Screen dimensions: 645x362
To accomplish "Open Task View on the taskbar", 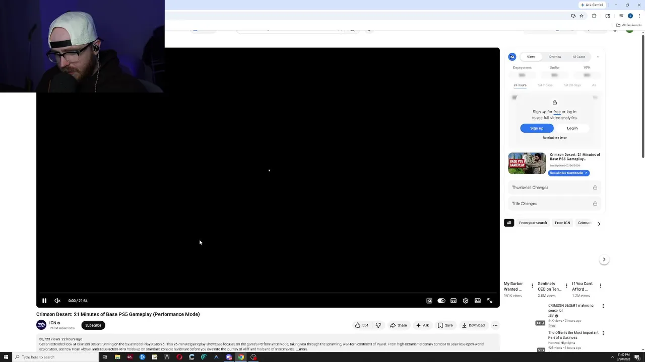I will pyautogui.click(x=105, y=357).
